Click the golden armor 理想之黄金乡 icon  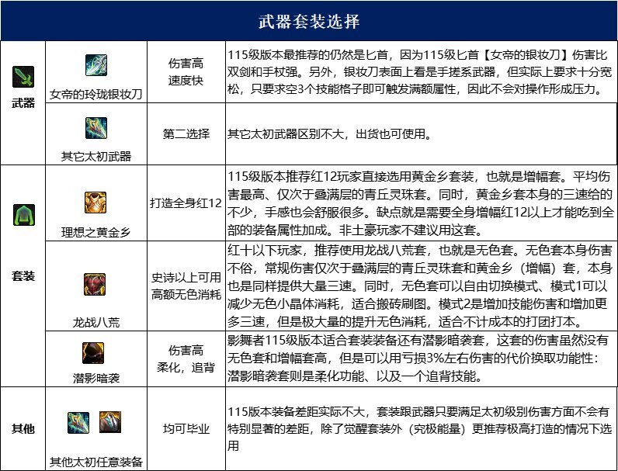[95, 203]
